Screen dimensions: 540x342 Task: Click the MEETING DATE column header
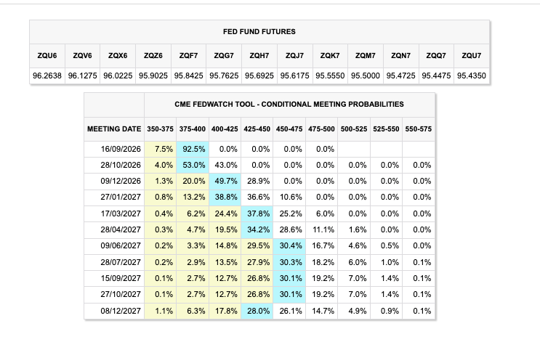coord(114,129)
